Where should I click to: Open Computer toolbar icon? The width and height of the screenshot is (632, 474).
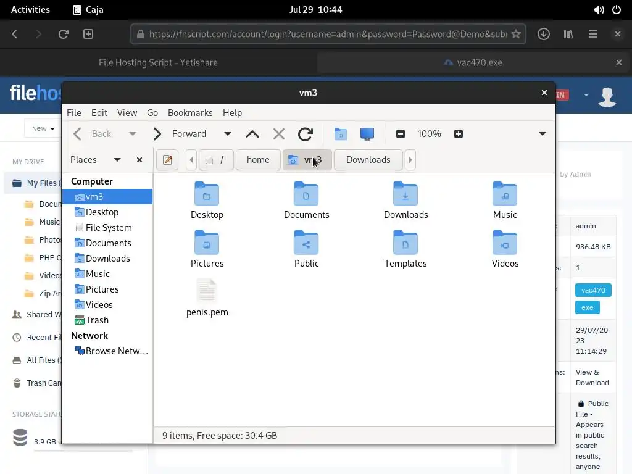click(367, 134)
